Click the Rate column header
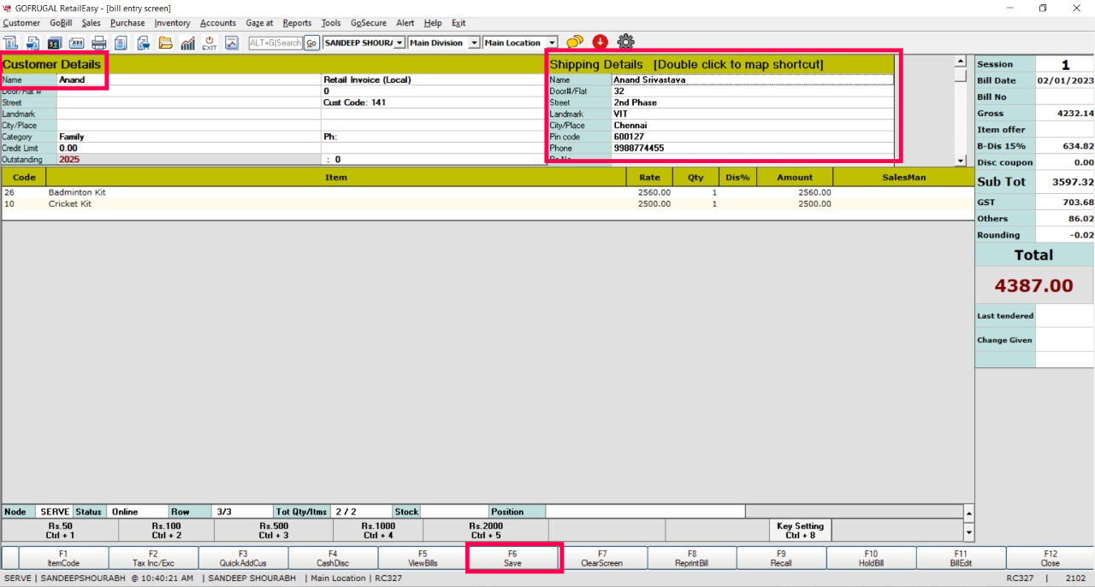 649,177
